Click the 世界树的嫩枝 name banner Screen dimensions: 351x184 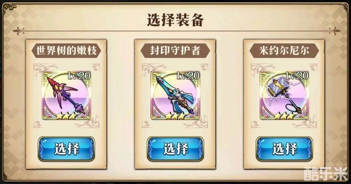coord(66,50)
